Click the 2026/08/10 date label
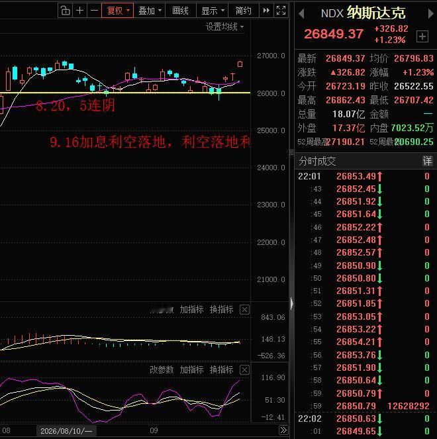This screenshot has height=439, width=437. pyautogui.click(x=66, y=431)
